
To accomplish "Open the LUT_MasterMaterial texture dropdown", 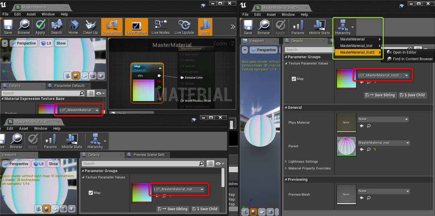I will 79,110.
